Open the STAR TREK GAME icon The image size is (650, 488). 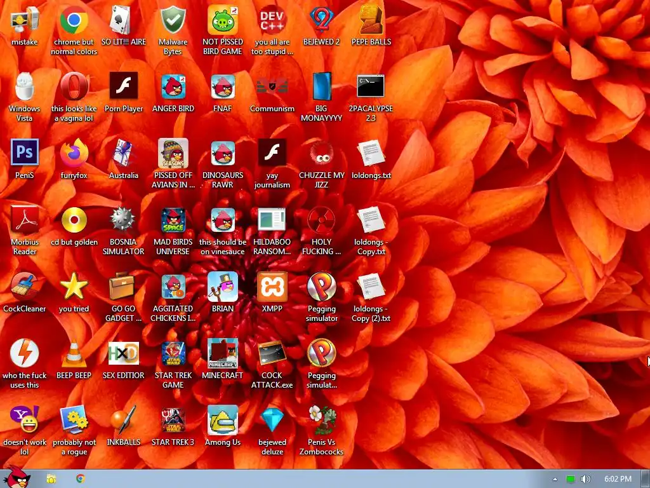(x=173, y=353)
